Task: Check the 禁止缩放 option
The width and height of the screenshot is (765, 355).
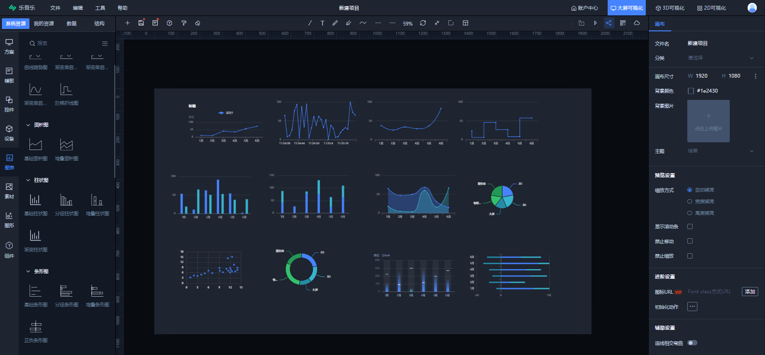Action: click(x=690, y=256)
